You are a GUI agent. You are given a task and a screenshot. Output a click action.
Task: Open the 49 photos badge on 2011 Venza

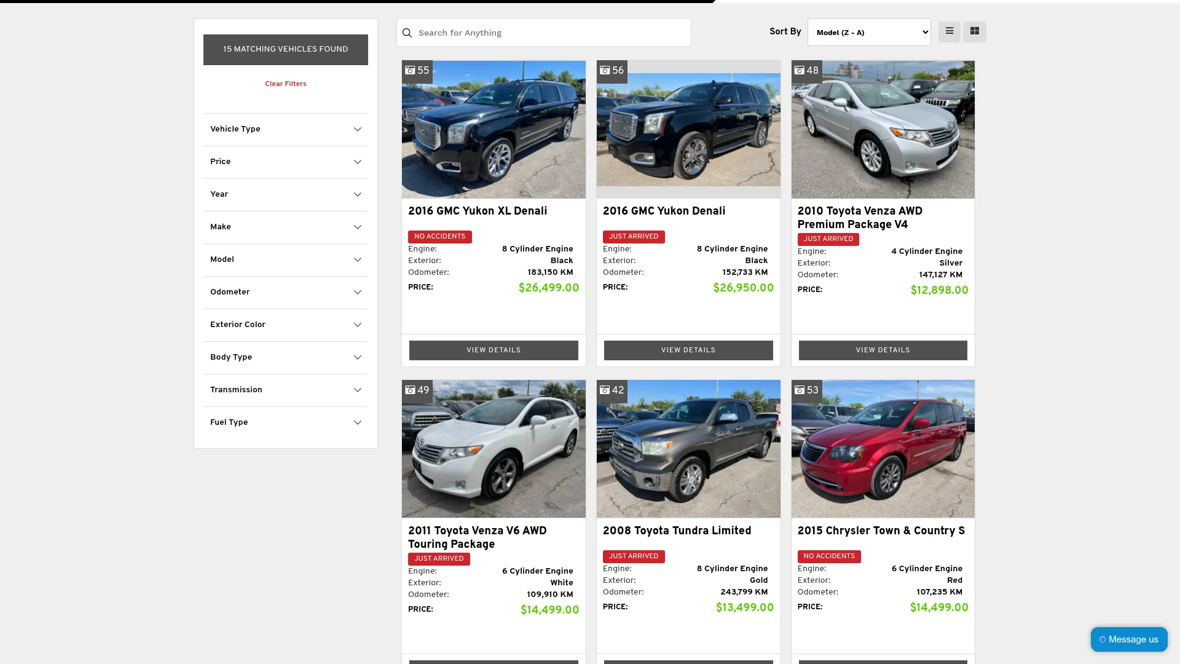[x=417, y=390]
